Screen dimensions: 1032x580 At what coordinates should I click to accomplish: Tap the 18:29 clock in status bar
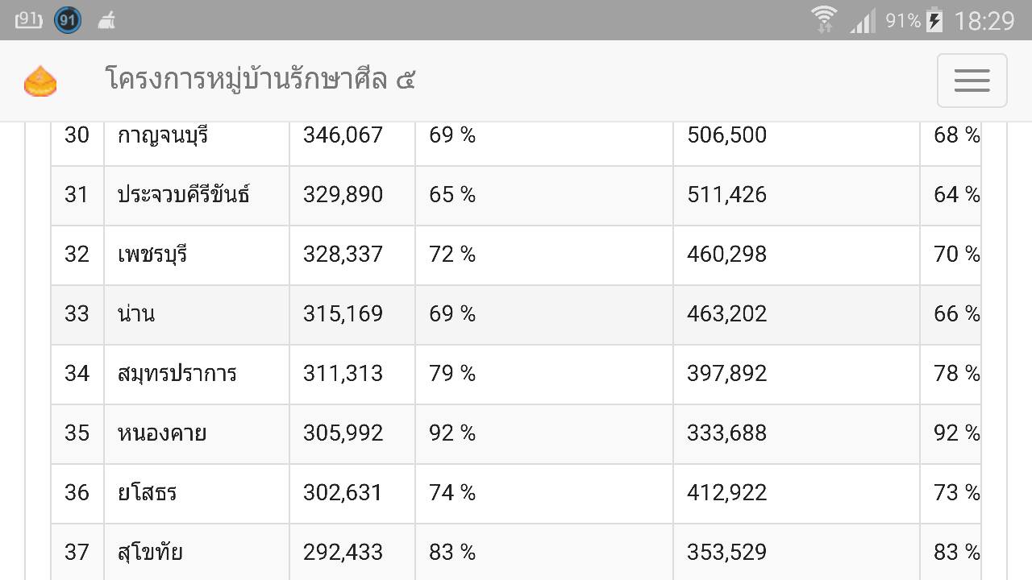[x=984, y=21]
